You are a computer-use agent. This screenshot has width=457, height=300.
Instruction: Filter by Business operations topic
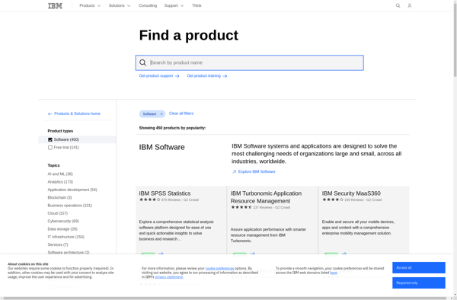[69, 206]
